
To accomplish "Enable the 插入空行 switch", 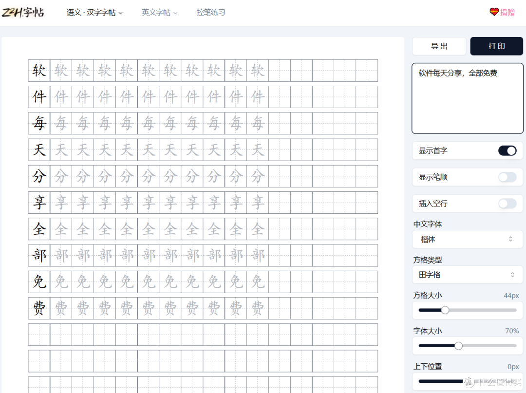I will (x=507, y=203).
